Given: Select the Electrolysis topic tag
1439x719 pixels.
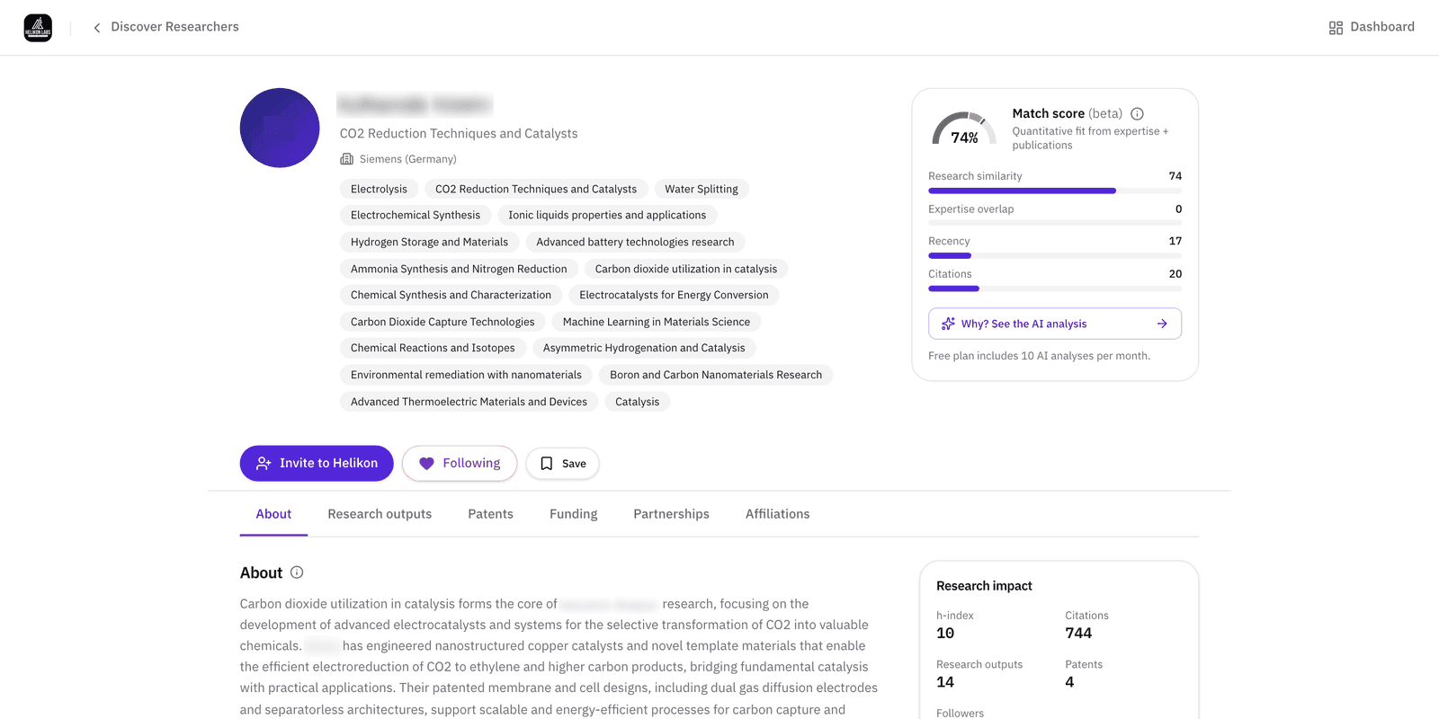Looking at the screenshot, I should tap(379, 189).
